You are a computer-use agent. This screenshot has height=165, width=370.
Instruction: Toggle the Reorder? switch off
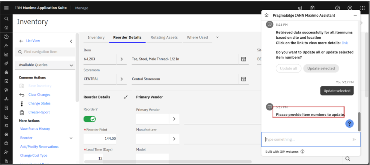pyautogui.click(x=90, y=119)
